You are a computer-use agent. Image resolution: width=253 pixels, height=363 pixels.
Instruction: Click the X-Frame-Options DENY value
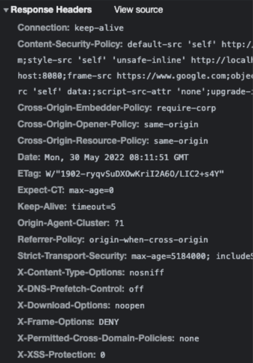tap(109, 322)
